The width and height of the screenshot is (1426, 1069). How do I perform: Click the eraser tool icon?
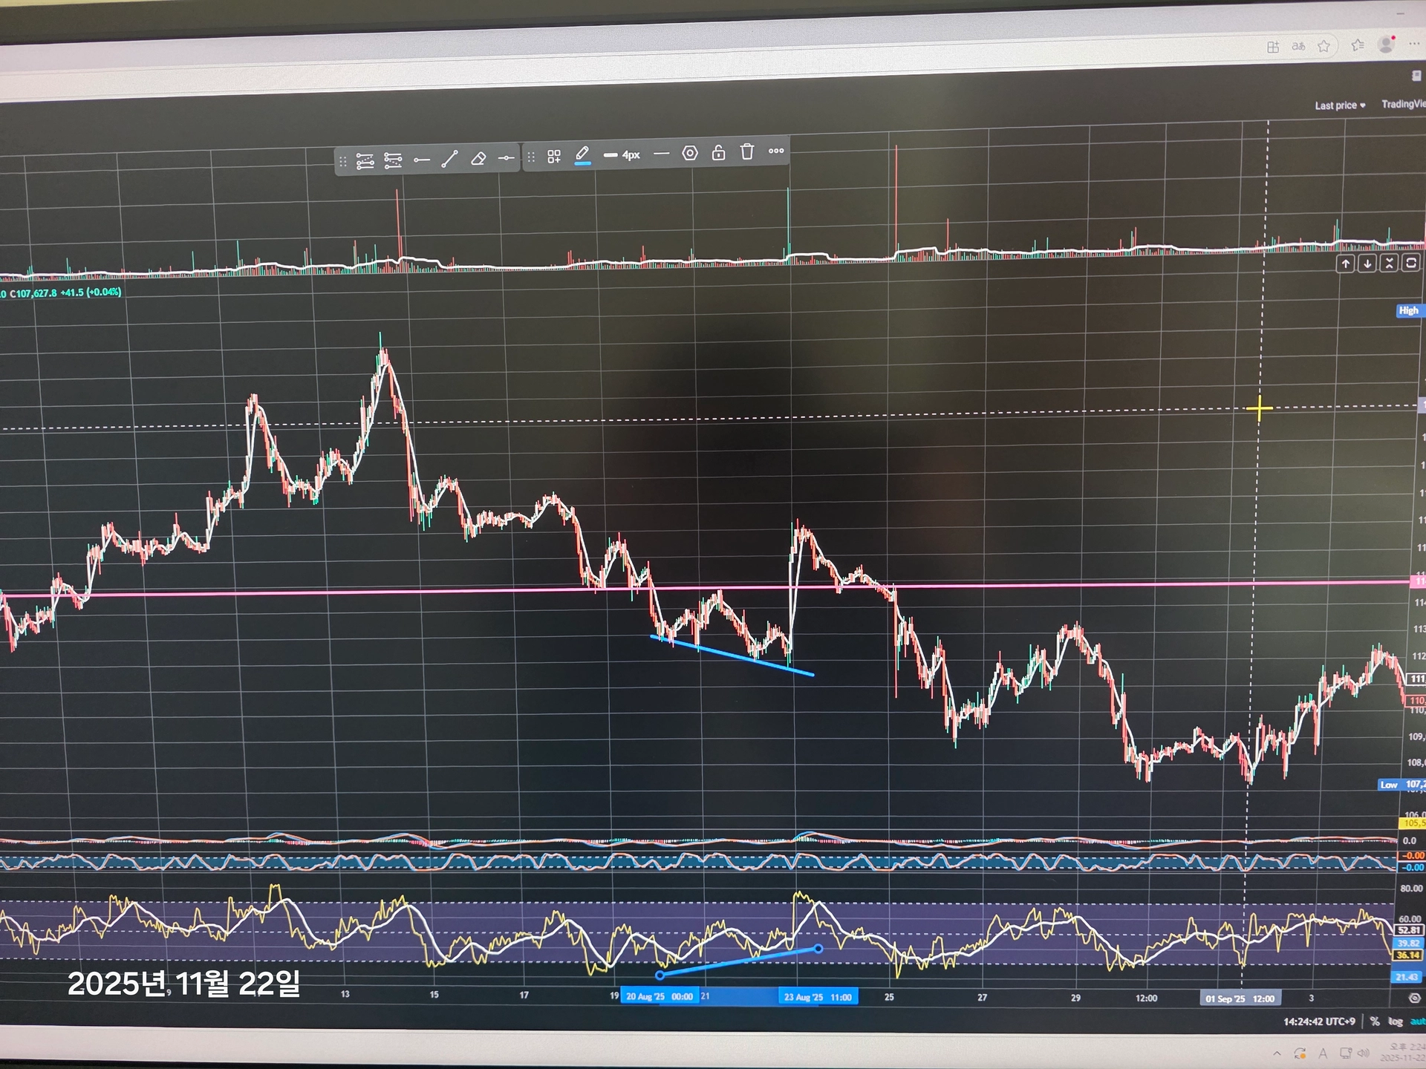pyautogui.click(x=478, y=158)
